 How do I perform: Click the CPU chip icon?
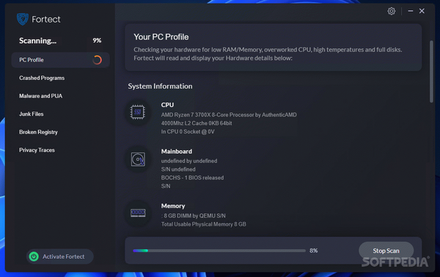click(138, 112)
